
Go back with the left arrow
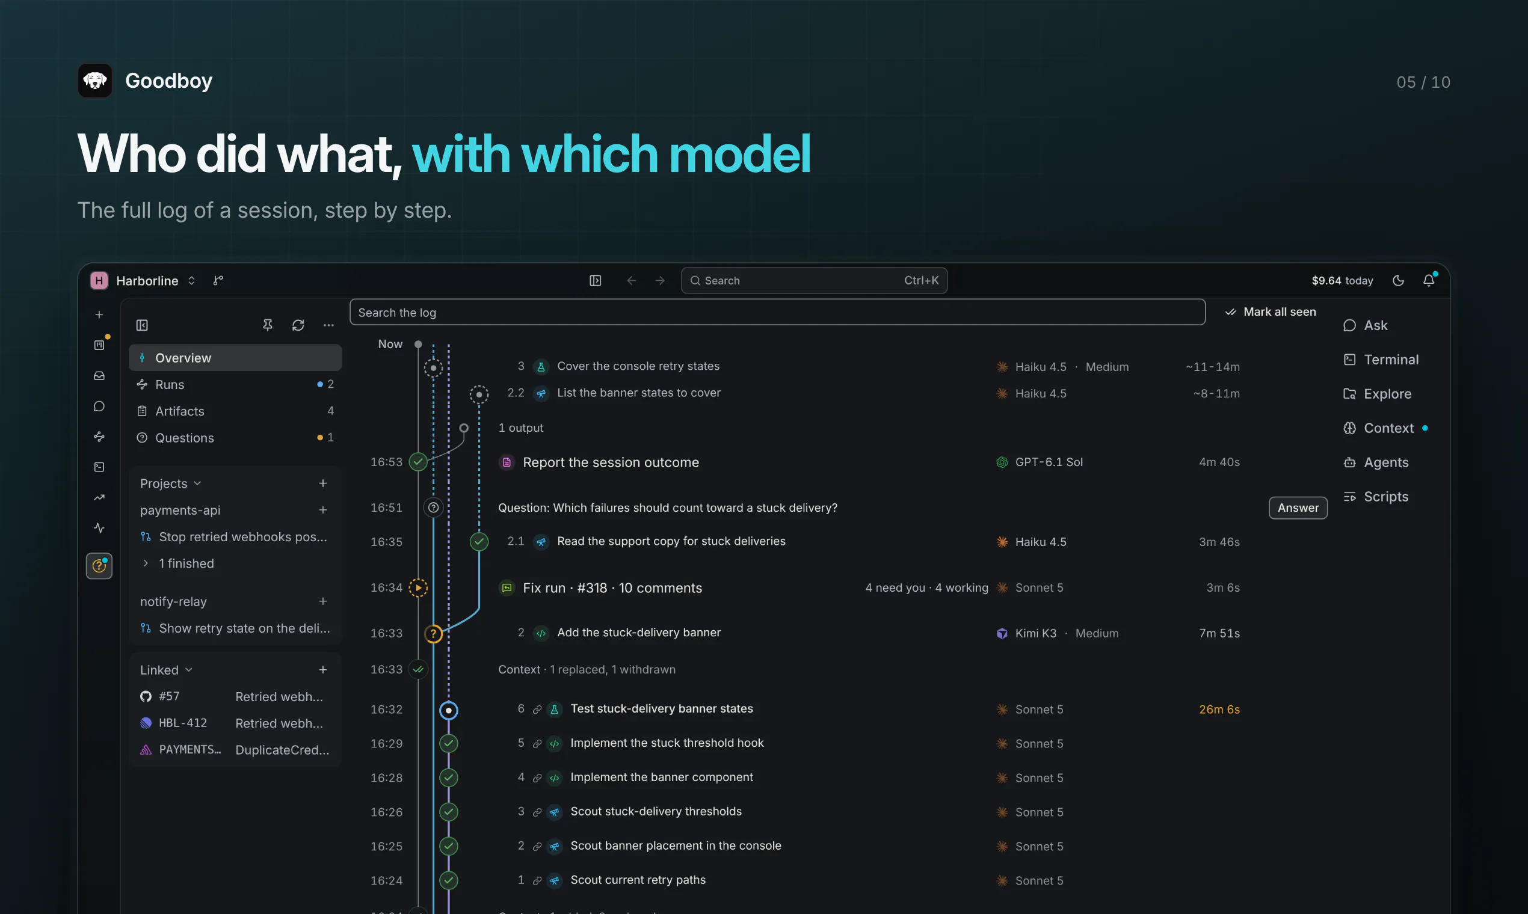tap(632, 281)
